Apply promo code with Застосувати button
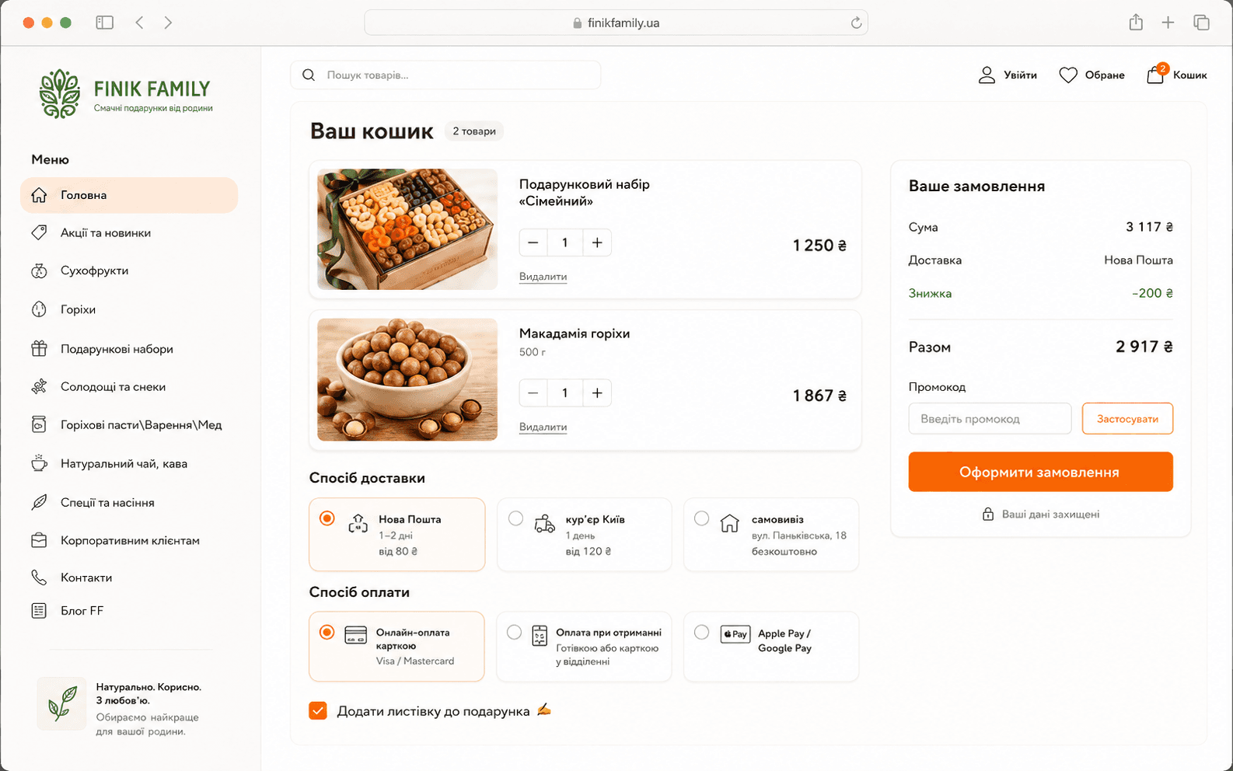 1127,419
